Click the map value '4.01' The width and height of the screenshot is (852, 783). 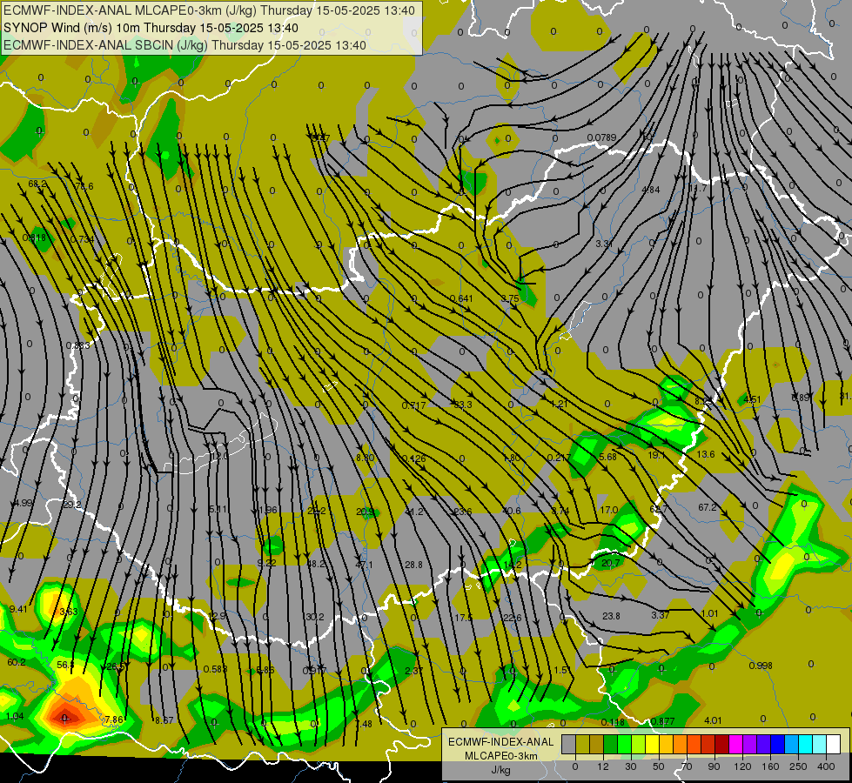click(x=713, y=720)
